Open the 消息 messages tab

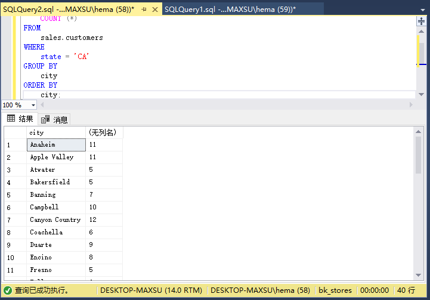coord(54,119)
